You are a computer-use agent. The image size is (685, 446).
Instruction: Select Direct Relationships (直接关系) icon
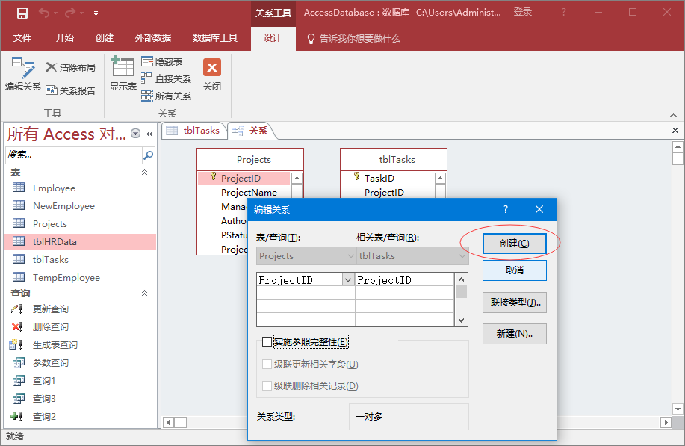click(166, 78)
